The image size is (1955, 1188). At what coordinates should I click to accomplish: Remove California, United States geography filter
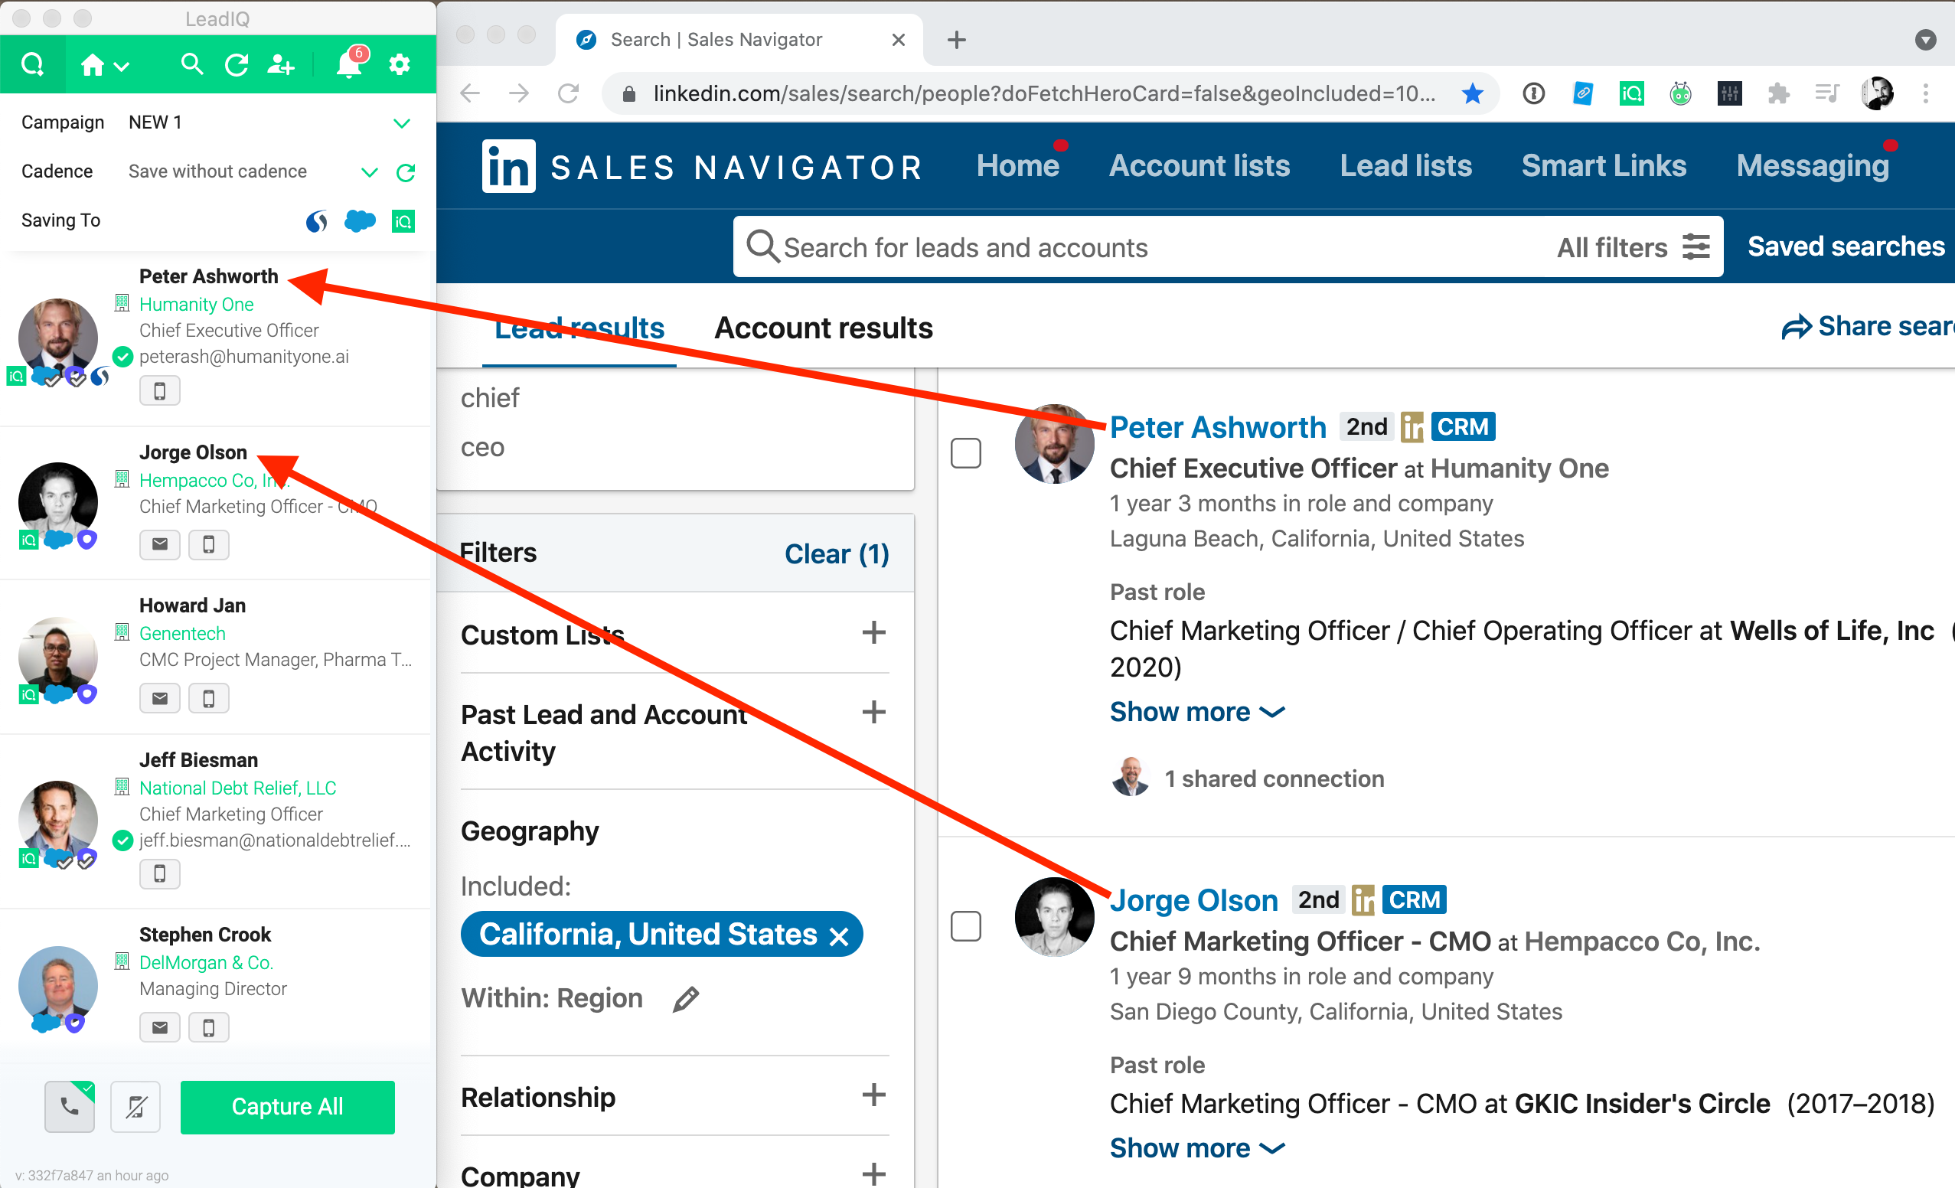(x=839, y=936)
